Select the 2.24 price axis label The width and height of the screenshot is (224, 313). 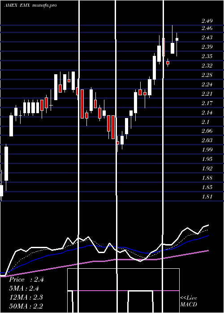tap(207, 85)
